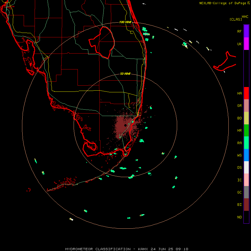This screenshot has height=251, width=251.
Task: Click the HR legend label
Action: [x=239, y=131]
